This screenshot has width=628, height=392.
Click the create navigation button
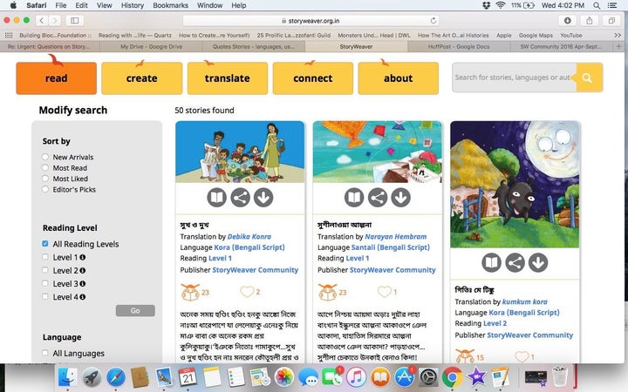142,78
